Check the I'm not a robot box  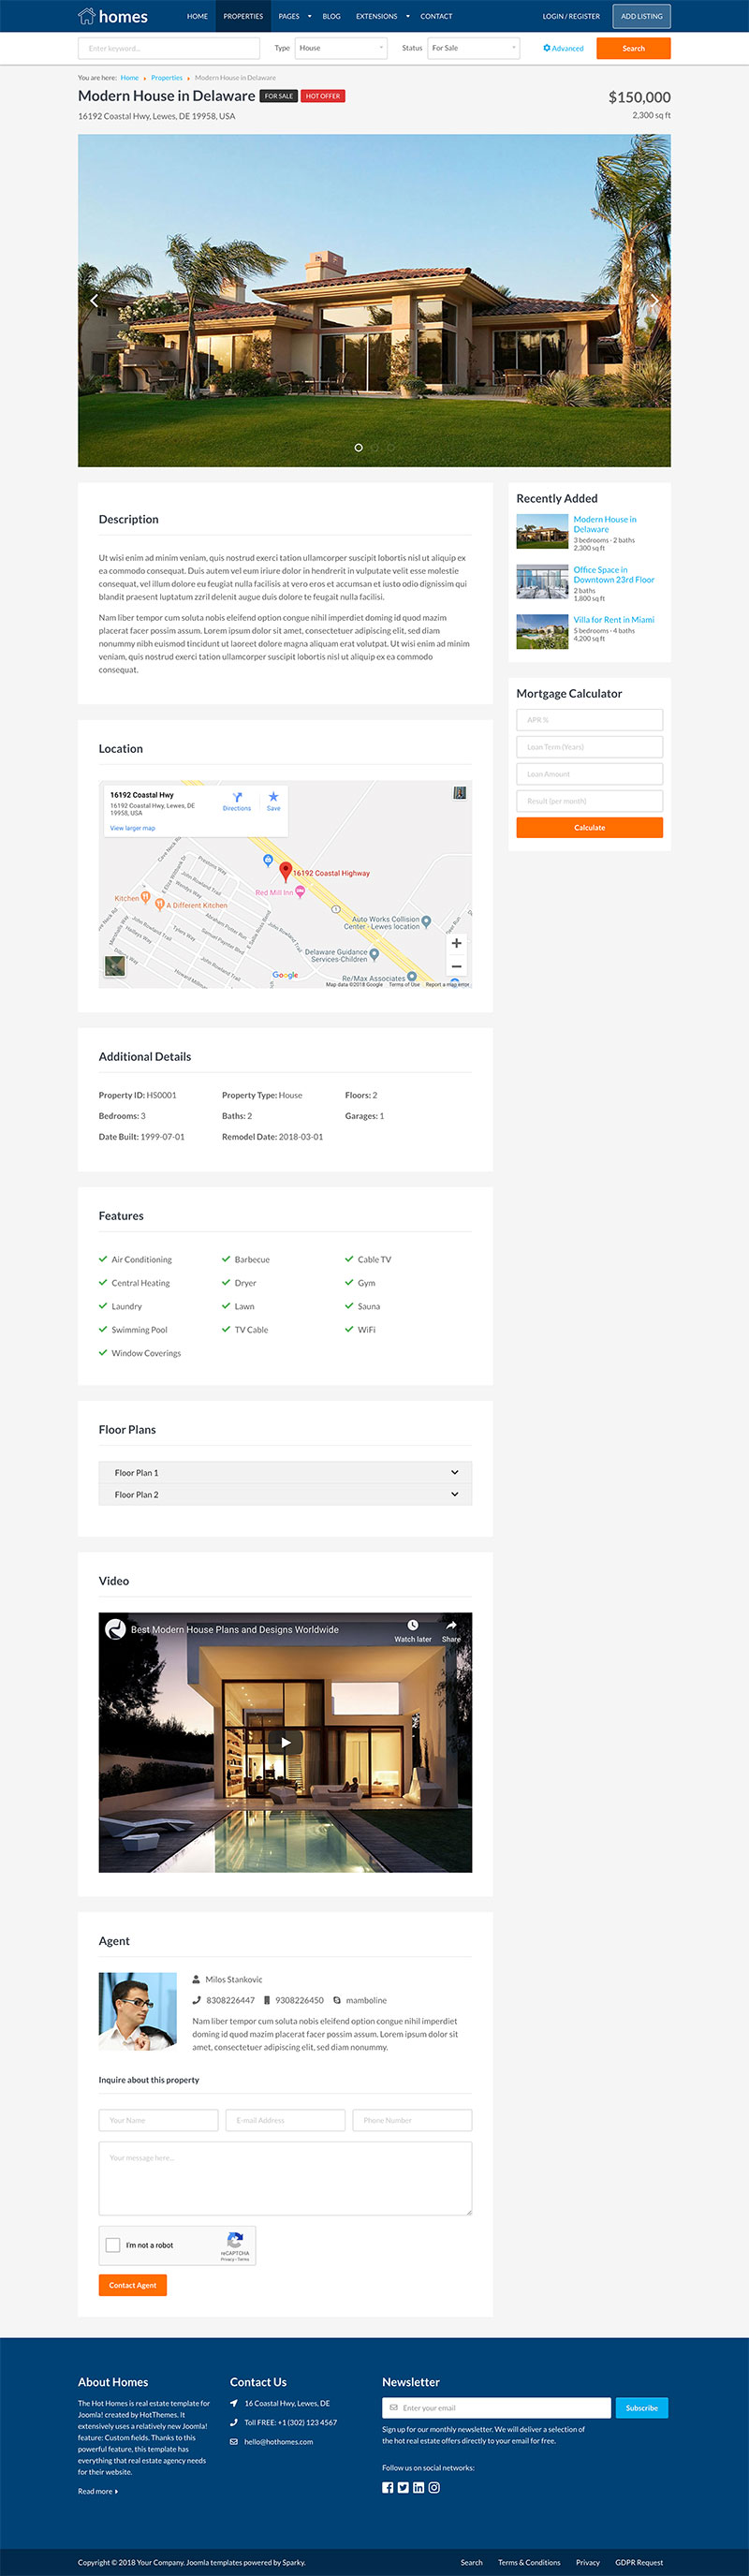(113, 2245)
